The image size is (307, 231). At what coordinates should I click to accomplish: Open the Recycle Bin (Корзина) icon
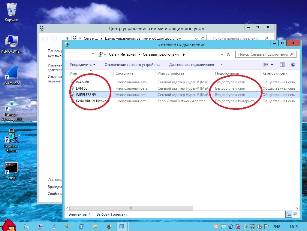click(x=12, y=10)
